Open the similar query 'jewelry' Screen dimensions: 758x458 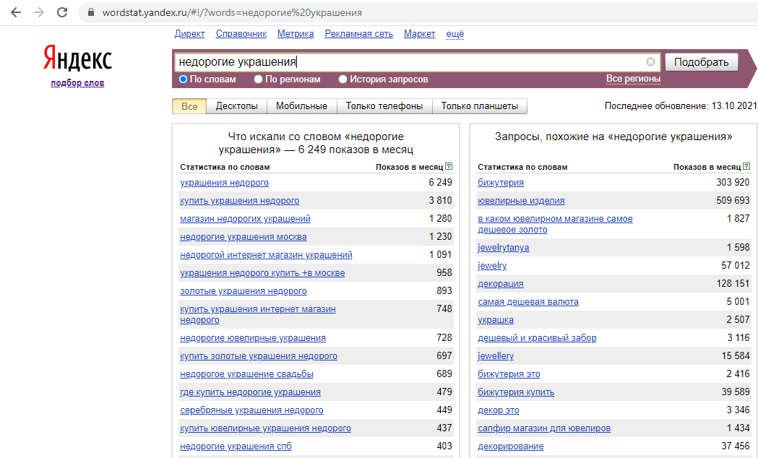click(492, 266)
